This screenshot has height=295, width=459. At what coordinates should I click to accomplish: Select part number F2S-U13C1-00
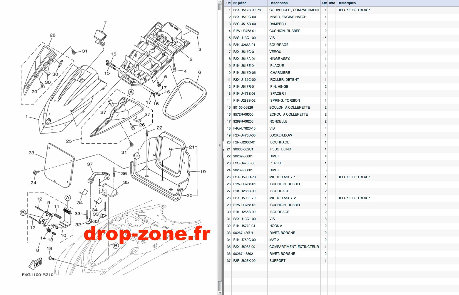(244, 38)
